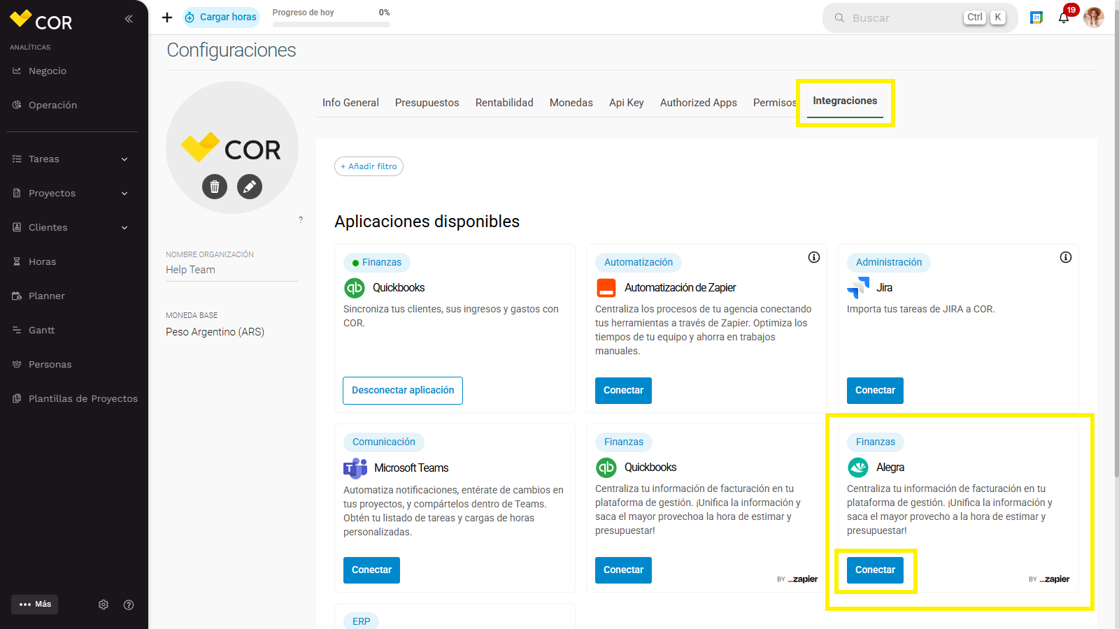Expand the Clientes menu chevron
This screenshot has width=1119, height=629.
click(x=124, y=228)
